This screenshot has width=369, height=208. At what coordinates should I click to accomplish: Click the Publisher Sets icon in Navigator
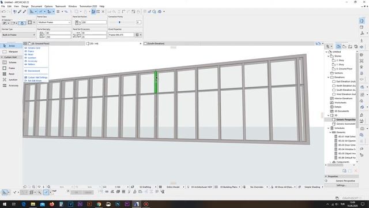(x=356, y=46)
